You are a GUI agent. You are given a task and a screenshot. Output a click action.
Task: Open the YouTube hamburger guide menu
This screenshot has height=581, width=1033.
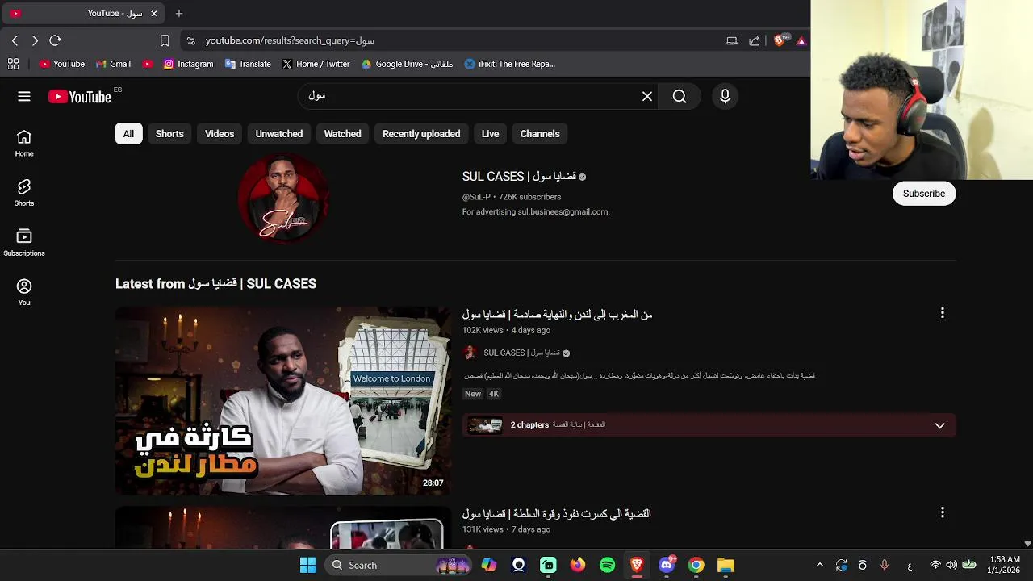pos(24,96)
